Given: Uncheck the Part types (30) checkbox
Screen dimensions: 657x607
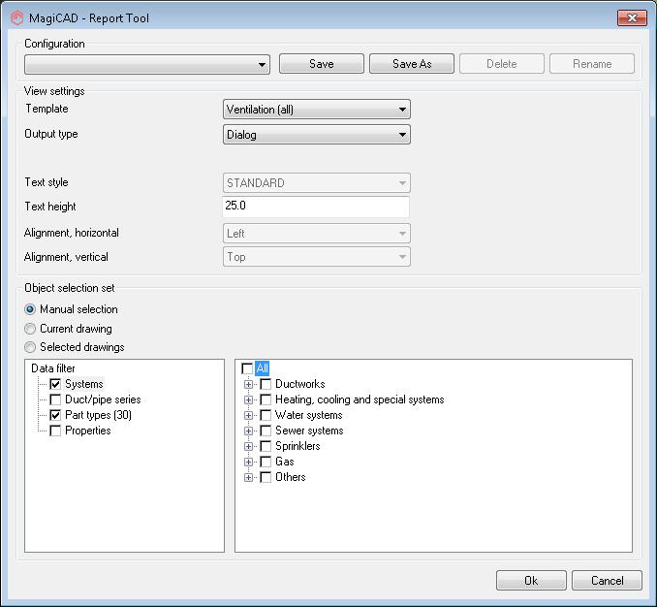Looking at the screenshot, I should 55,415.
